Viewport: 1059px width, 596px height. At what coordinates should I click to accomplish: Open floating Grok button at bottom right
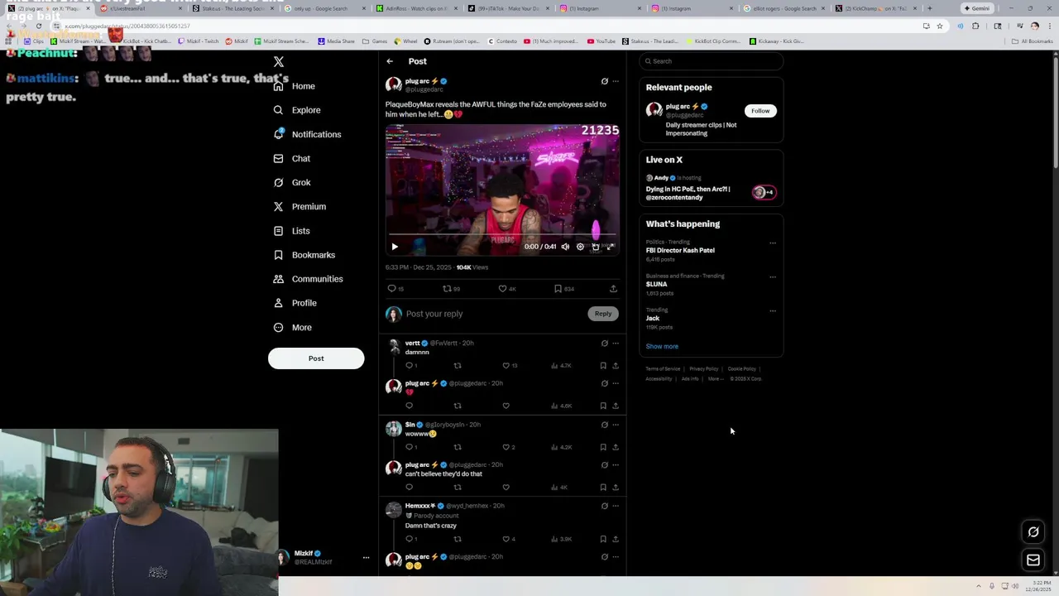coord(1033,532)
